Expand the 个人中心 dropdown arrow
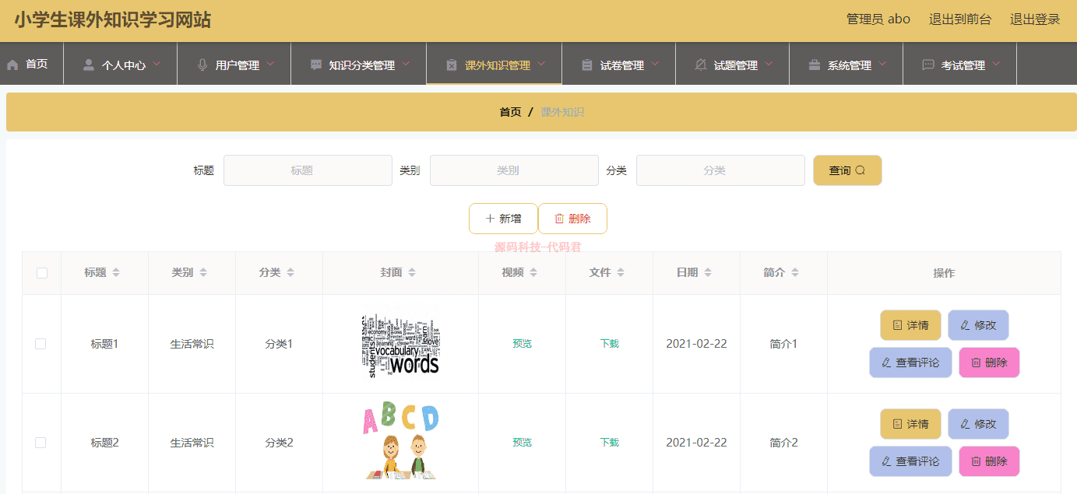Viewport: 1077px width, 494px height. pyautogui.click(x=157, y=64)
